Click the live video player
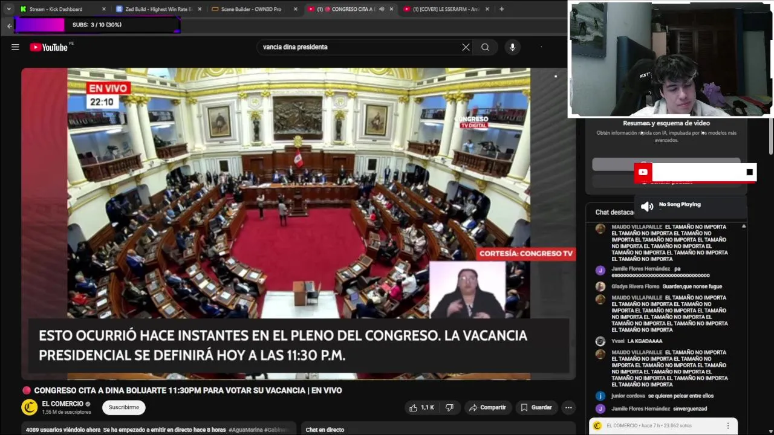The image size is (774, 435). 298,224
